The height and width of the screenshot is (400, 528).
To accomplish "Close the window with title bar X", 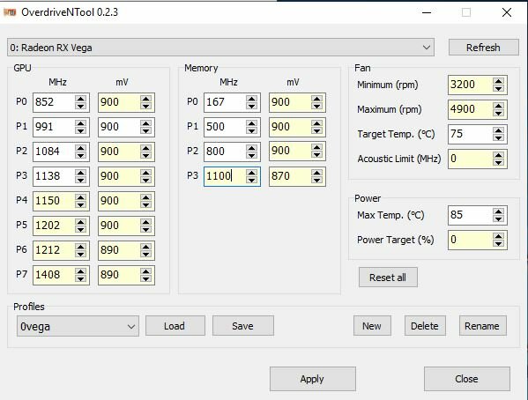I will pos(507,13).
